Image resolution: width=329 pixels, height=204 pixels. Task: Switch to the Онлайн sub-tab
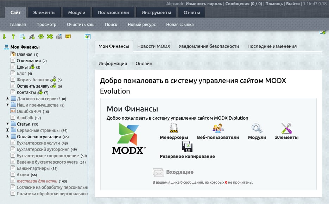point(144,63)
